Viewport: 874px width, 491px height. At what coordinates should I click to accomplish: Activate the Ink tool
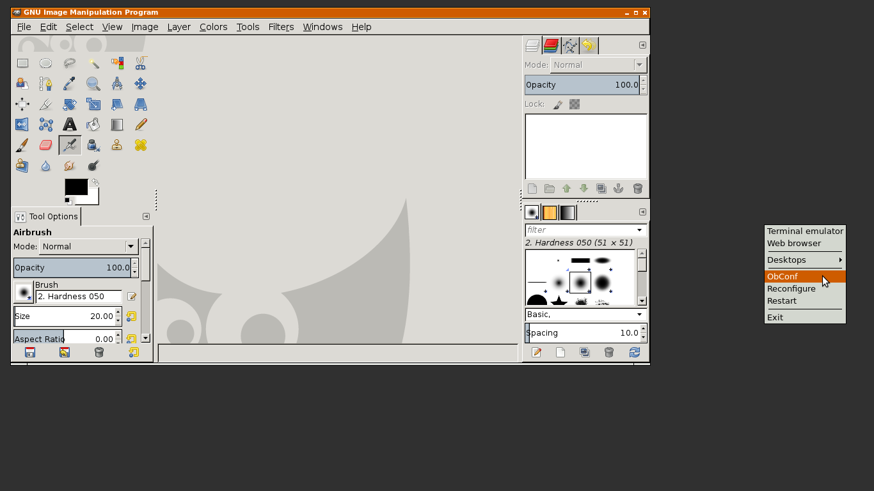[93, 145]
